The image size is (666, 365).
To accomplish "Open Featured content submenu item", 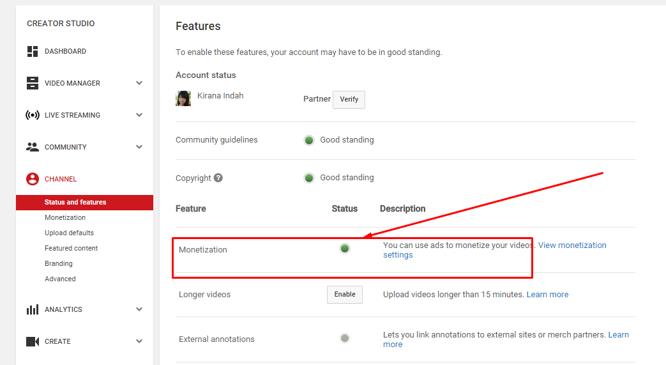I will pyautogui.click(x=72, y=248).
